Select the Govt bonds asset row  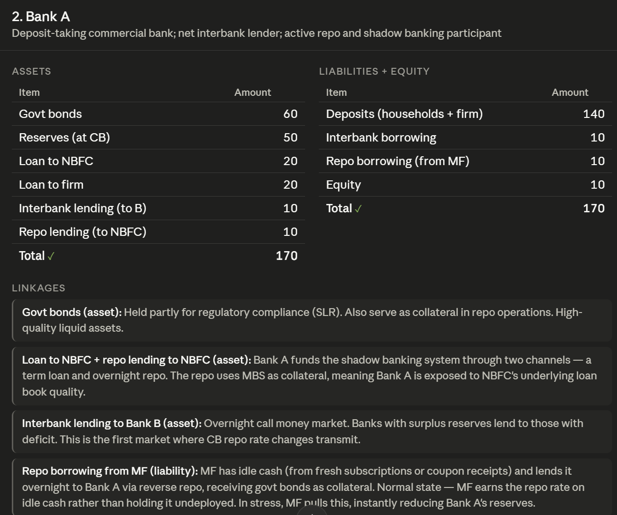[x=158, y=114]
